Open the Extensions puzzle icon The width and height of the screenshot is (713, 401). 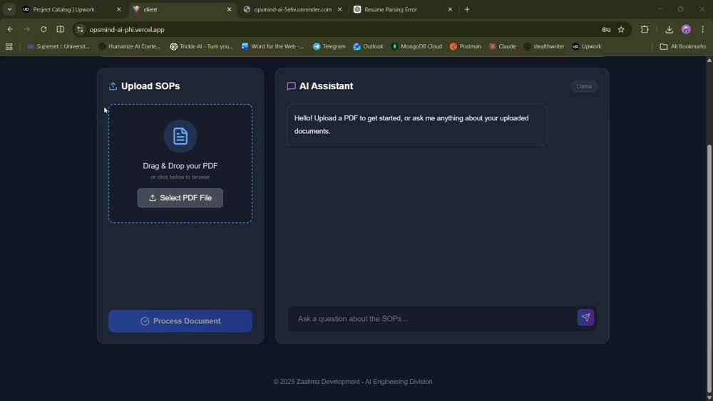645,29
